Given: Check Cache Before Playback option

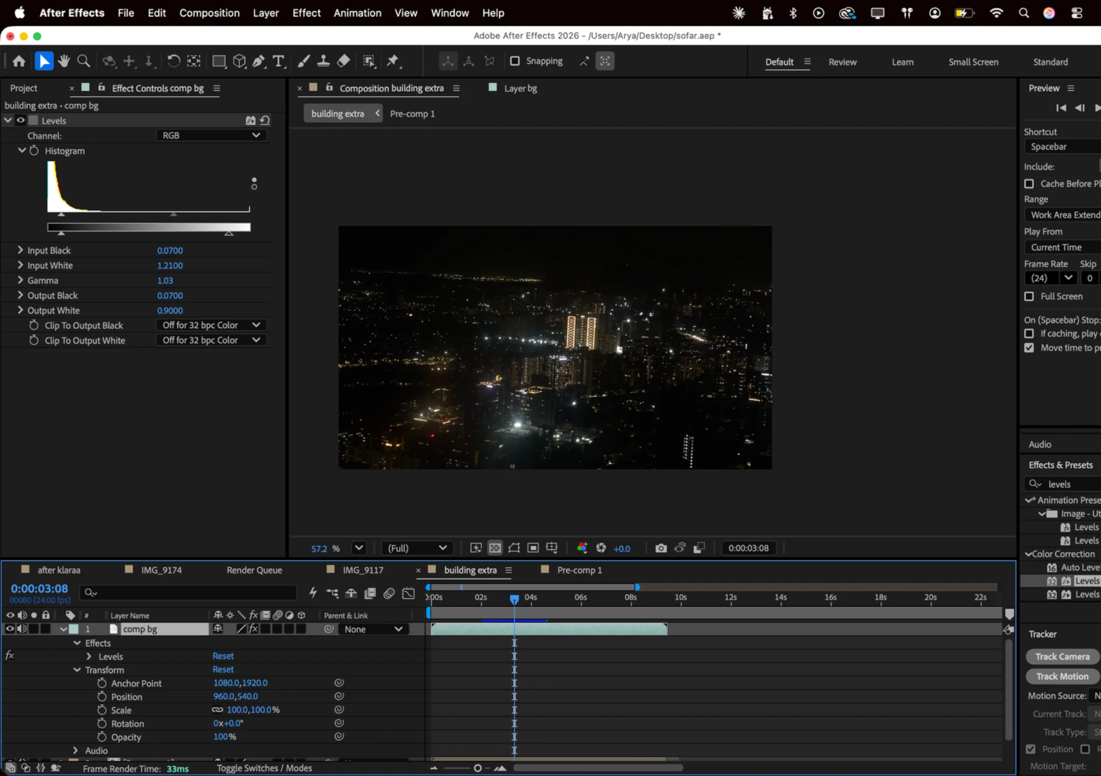Looking at the screenshot, I should click(x=1029, y=184).
